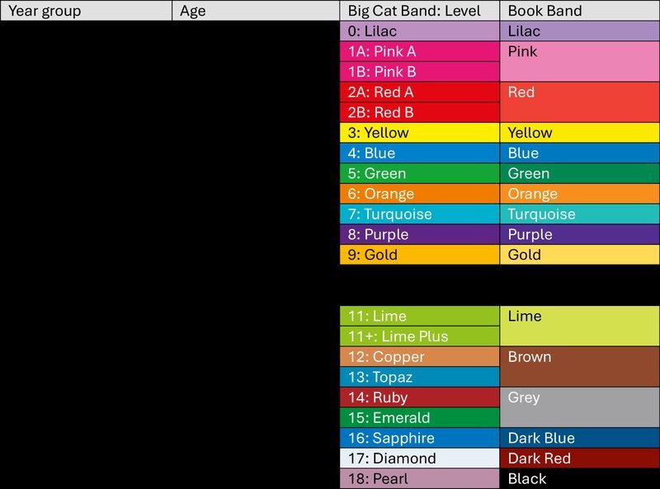Select the Dark Blue book band cell

click(x=580, y=438)
